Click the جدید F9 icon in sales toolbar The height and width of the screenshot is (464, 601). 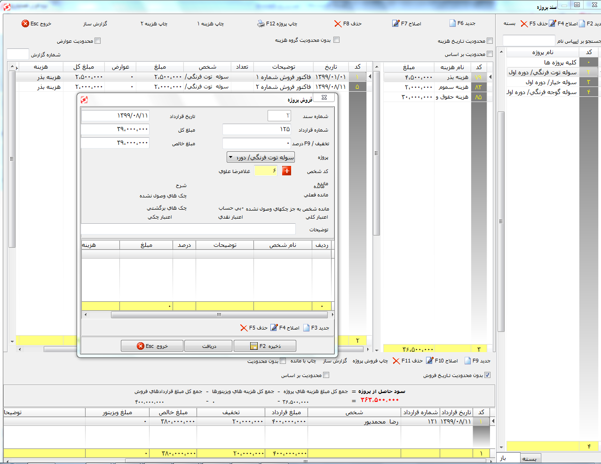point(467,361)
